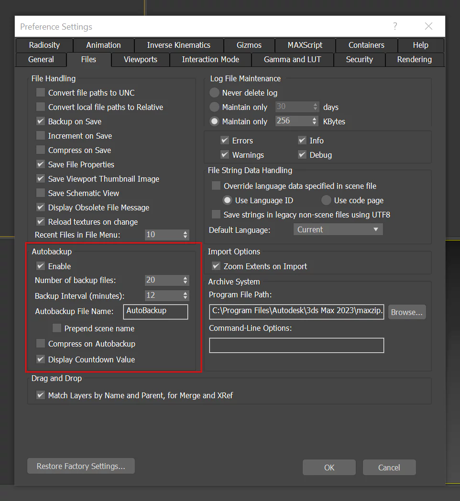Increase Number of backup files value

pyautogui.click(x=185, y=278)
